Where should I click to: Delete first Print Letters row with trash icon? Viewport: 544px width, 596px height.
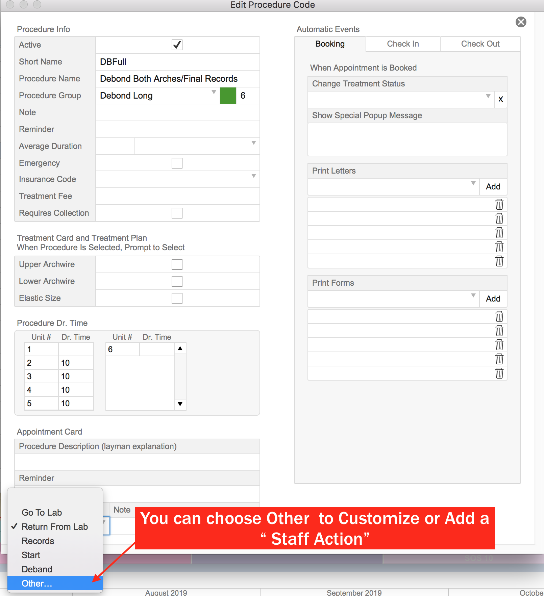click(499, 205)
